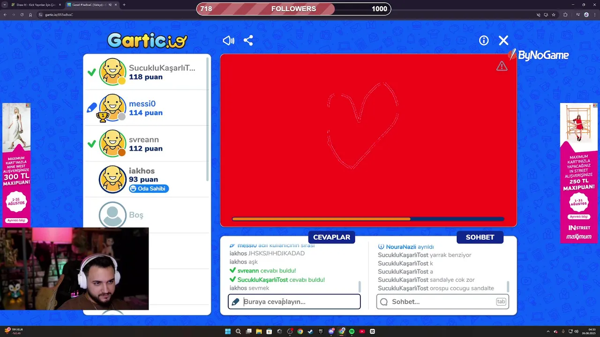
Task: Click the browser home button
Action: pyautogui.click(x=30, y=15)
